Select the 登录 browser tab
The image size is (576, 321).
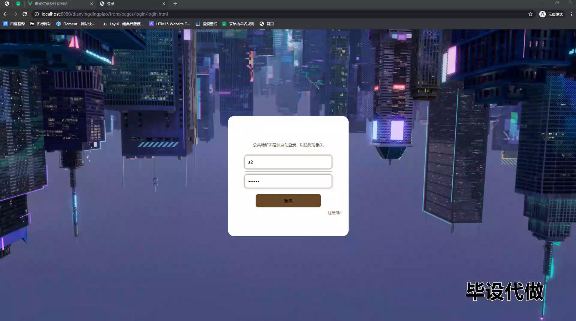133,4
